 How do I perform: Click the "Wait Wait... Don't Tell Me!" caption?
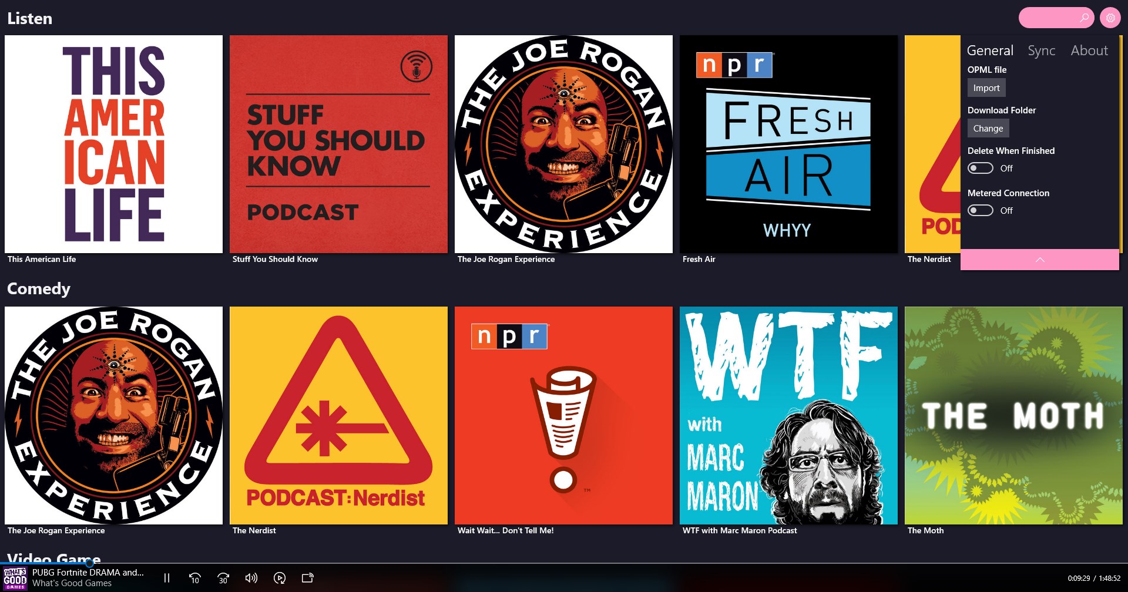tap(506, 530)
